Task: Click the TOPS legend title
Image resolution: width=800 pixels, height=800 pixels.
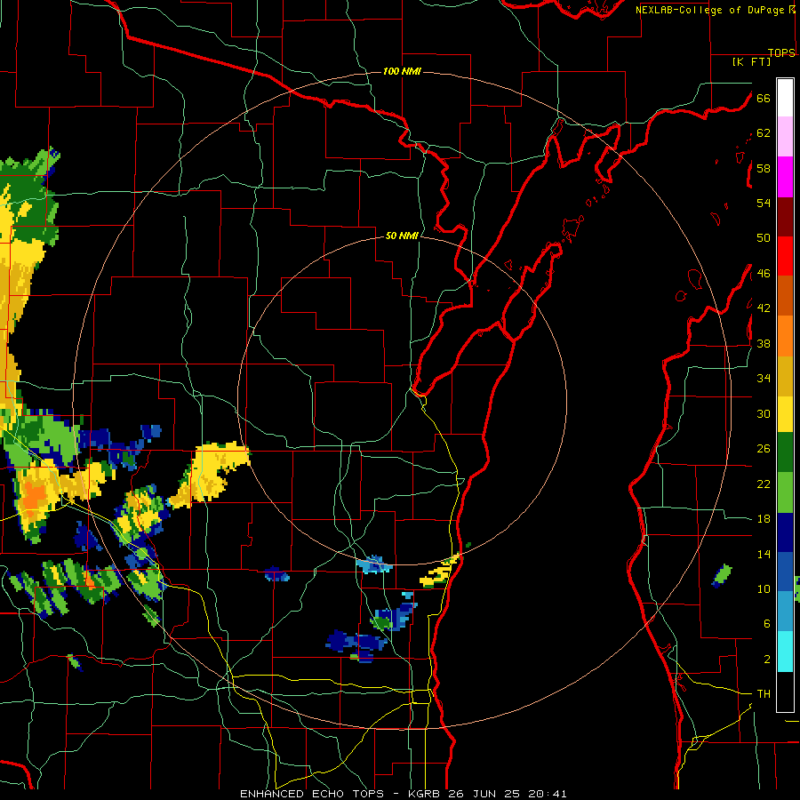Action: (781, 52)
